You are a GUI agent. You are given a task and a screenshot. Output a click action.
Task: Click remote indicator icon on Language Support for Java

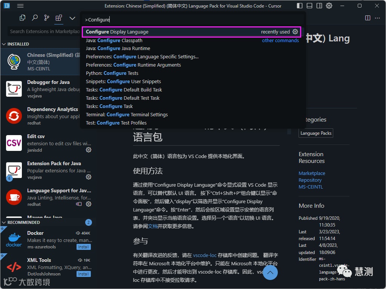79,204
